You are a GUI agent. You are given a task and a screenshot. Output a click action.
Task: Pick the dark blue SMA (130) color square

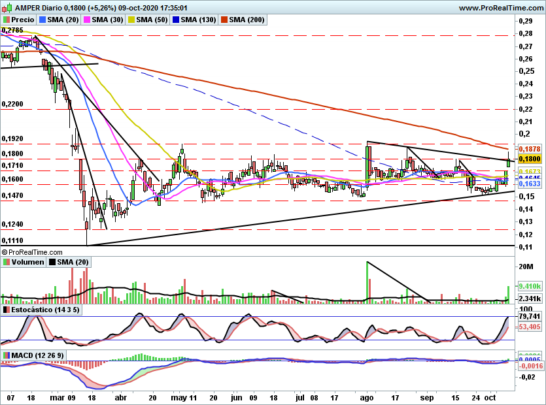pyautogui.click(x=176, y=20)
